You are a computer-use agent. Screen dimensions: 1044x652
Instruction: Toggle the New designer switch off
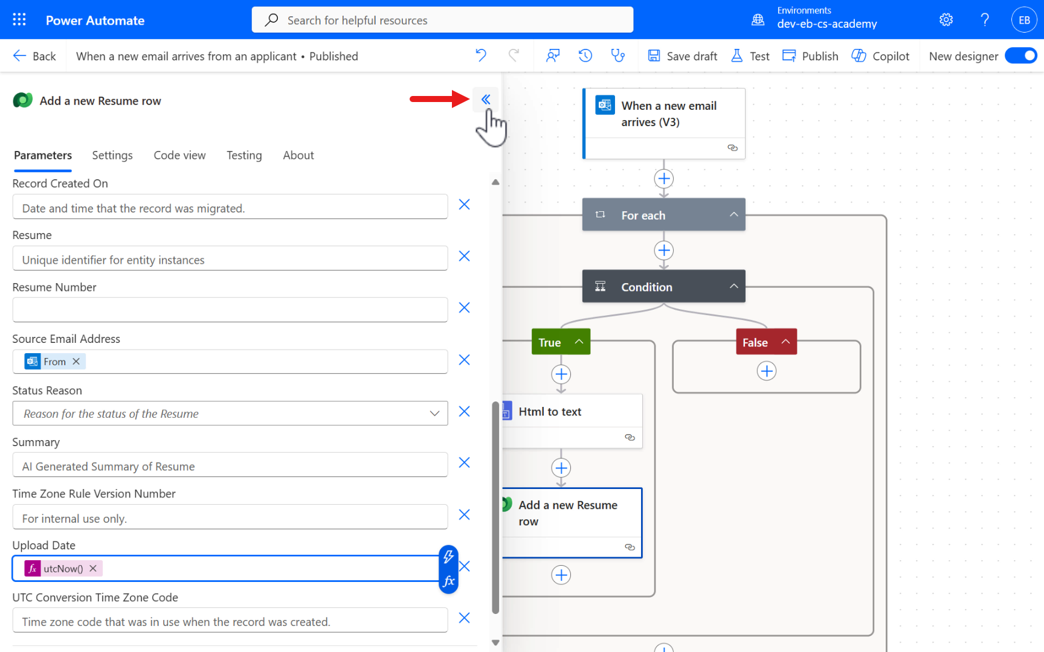pyautogui.click(x=1021, y=56)
